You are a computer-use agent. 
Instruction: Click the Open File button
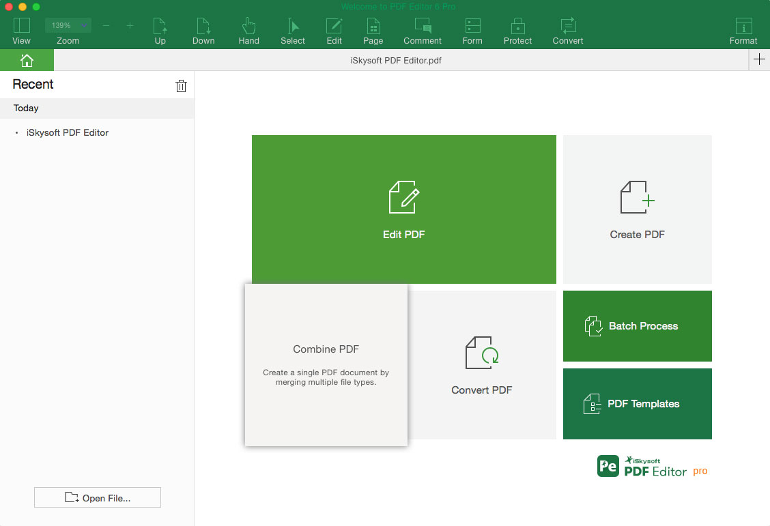tap(97, 497)
